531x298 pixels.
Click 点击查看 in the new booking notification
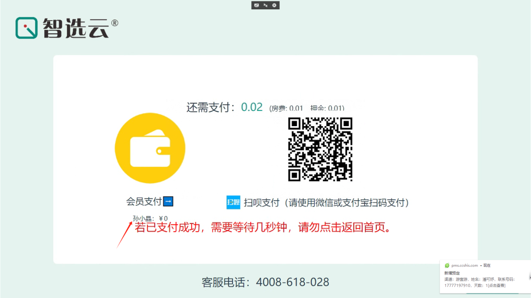(x=497, y=286)
